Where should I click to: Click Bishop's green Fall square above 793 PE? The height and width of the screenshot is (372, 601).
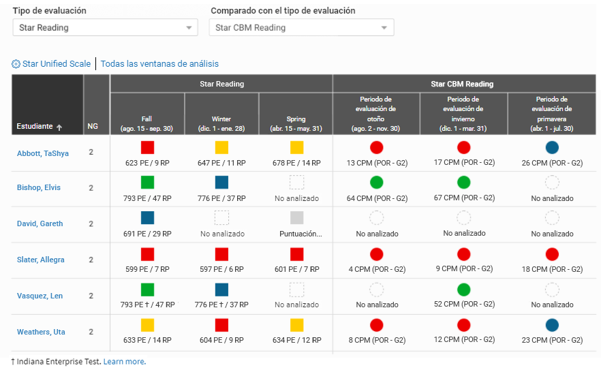tap(148, 183)
